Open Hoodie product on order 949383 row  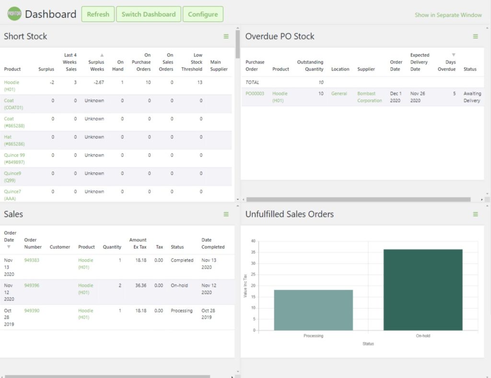coord(86,264)
